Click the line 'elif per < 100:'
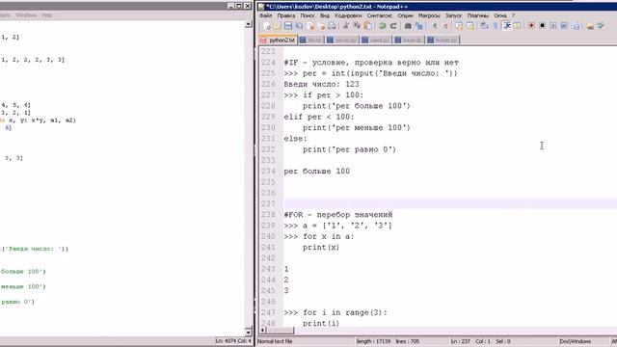Viewport: 617px width, 347px height. 319,117
